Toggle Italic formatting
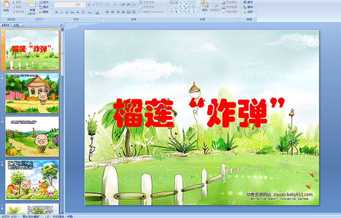Image resolution: width=341 pixels, height=218 pixels. click(x=62, y=12)
